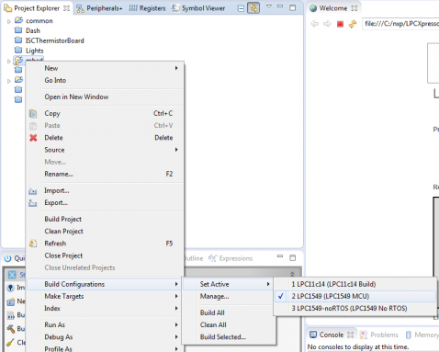Click the Copy icon in context menu
439x352 pixels.
[33, 114]
